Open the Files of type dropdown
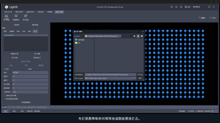The width and height of the screenshot is (220, 123). click(x=135, y=78)
